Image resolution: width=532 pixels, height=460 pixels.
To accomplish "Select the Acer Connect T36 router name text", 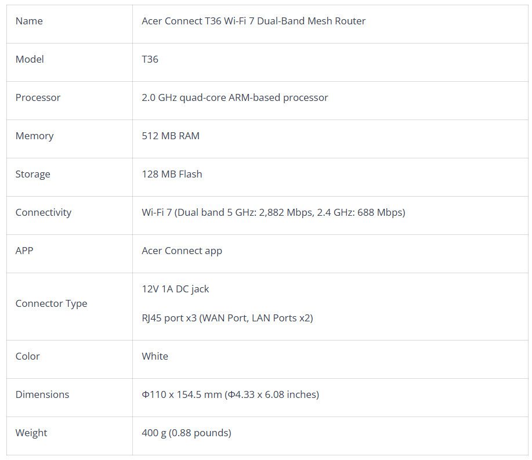I will tap(254, 21).
